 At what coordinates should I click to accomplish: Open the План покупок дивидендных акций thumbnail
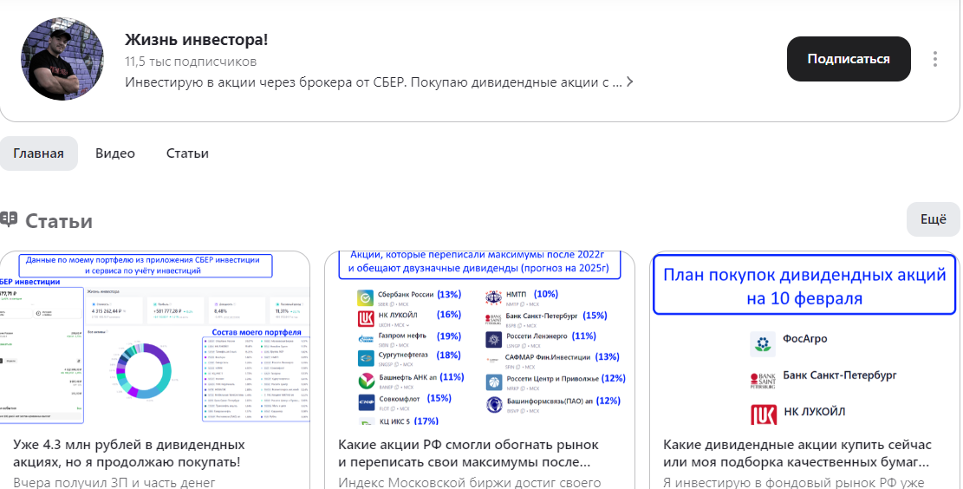point(804,338)
